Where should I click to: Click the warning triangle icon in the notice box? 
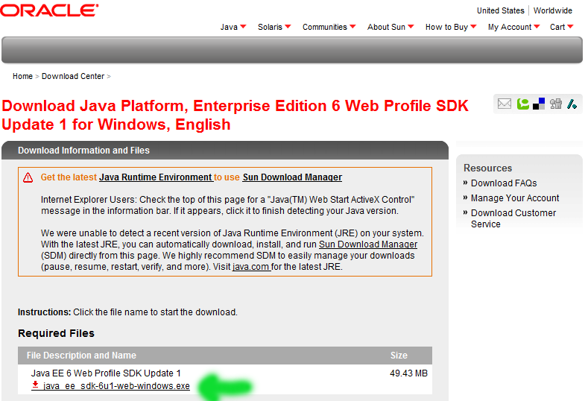point(28,177)
